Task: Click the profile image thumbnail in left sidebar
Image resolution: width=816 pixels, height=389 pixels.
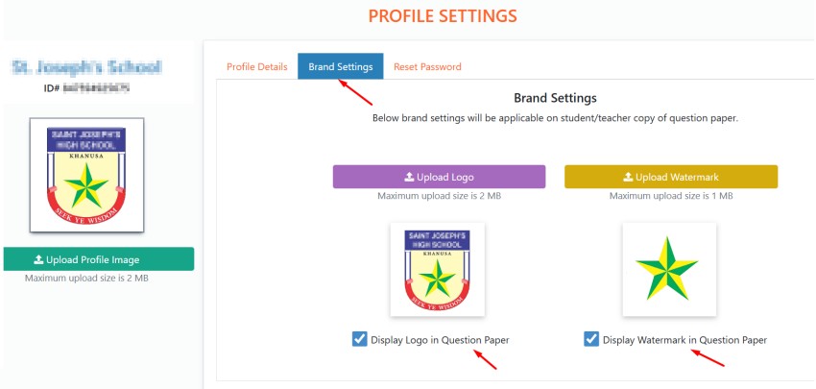Action: tap(87, 175)
